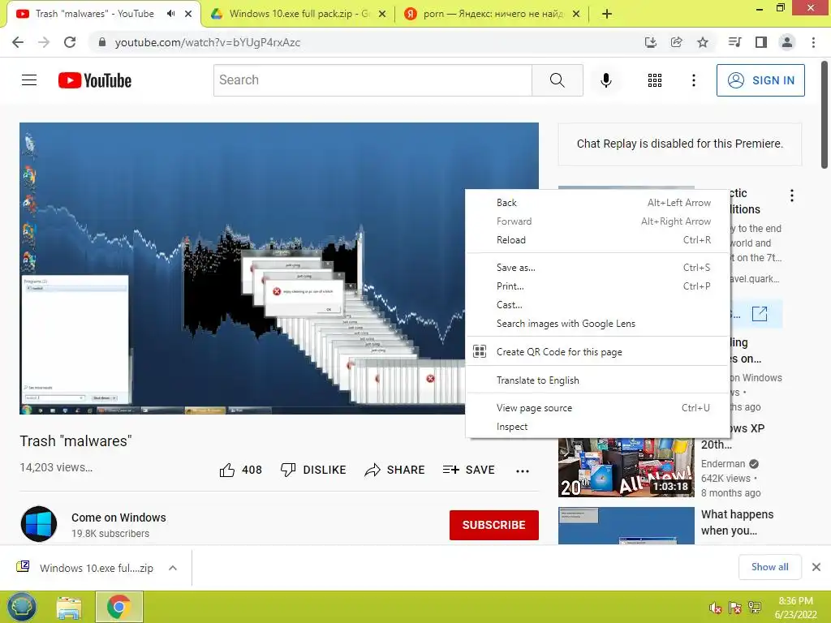Choose Cast... from context menu
Screen dimensions: 831x623
(598, 305)
